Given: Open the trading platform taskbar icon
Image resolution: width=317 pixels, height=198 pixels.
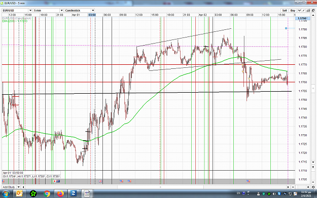Looking at the screenshot, I should [87, 194].
